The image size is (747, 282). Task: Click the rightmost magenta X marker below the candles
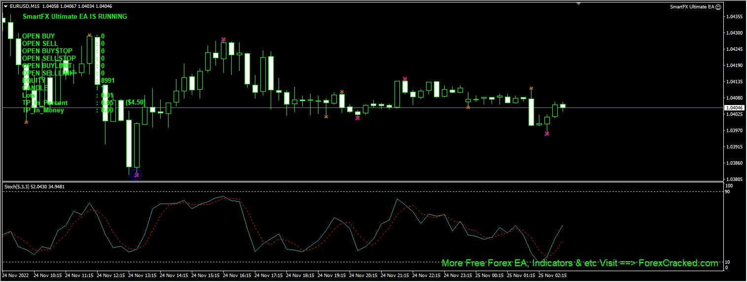click(547, 134)
